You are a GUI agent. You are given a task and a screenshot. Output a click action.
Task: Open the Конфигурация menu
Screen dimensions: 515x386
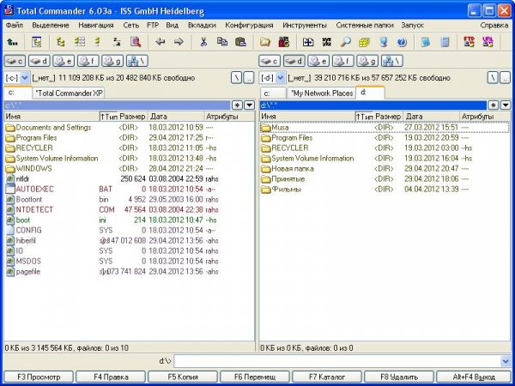click(249, 25)
